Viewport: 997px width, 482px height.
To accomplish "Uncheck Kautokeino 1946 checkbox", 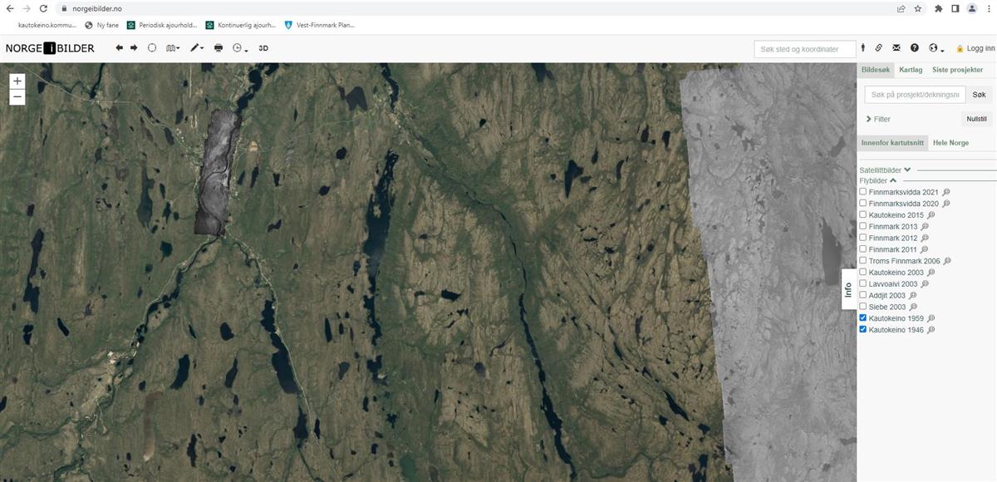I will (862, 330).
